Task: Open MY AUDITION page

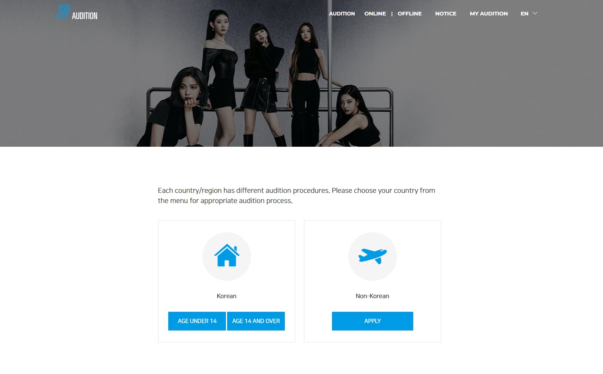Action: pyautogui.click(x=489, y=13)
